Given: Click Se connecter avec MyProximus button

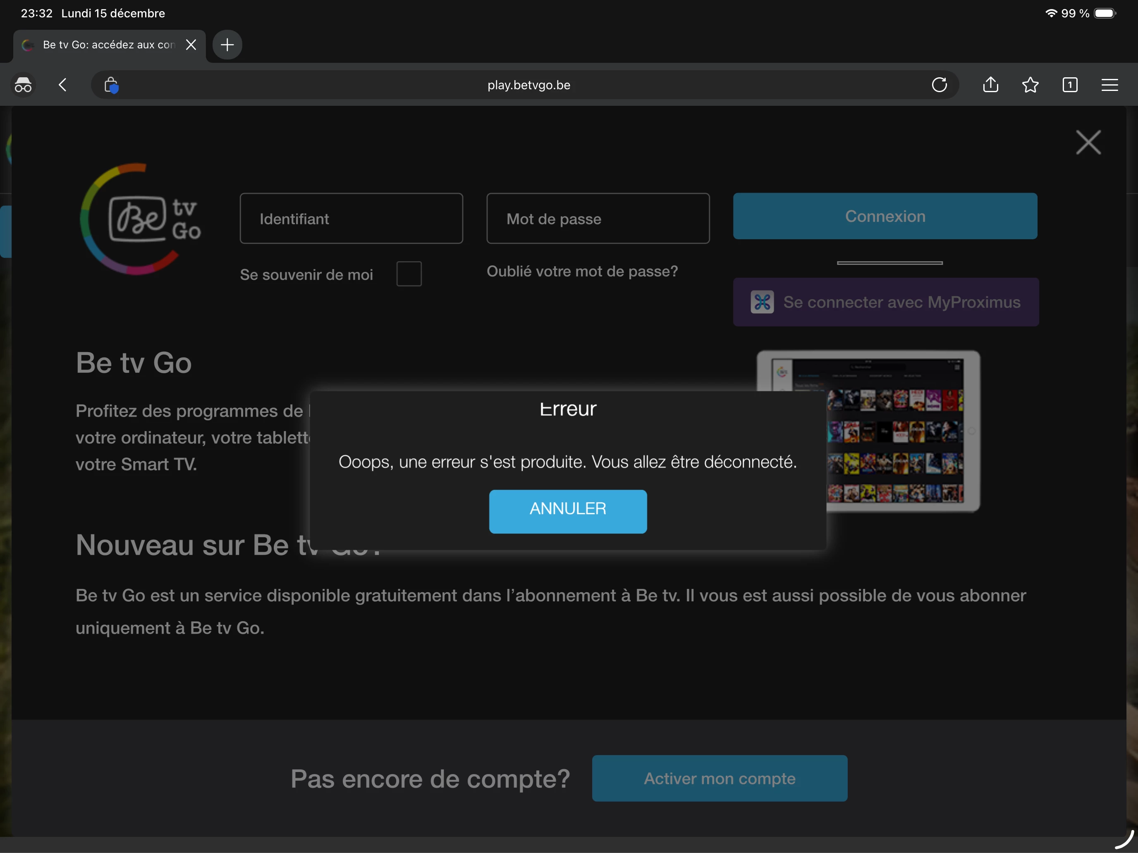Looking at the screenshot, I should 885,303.
